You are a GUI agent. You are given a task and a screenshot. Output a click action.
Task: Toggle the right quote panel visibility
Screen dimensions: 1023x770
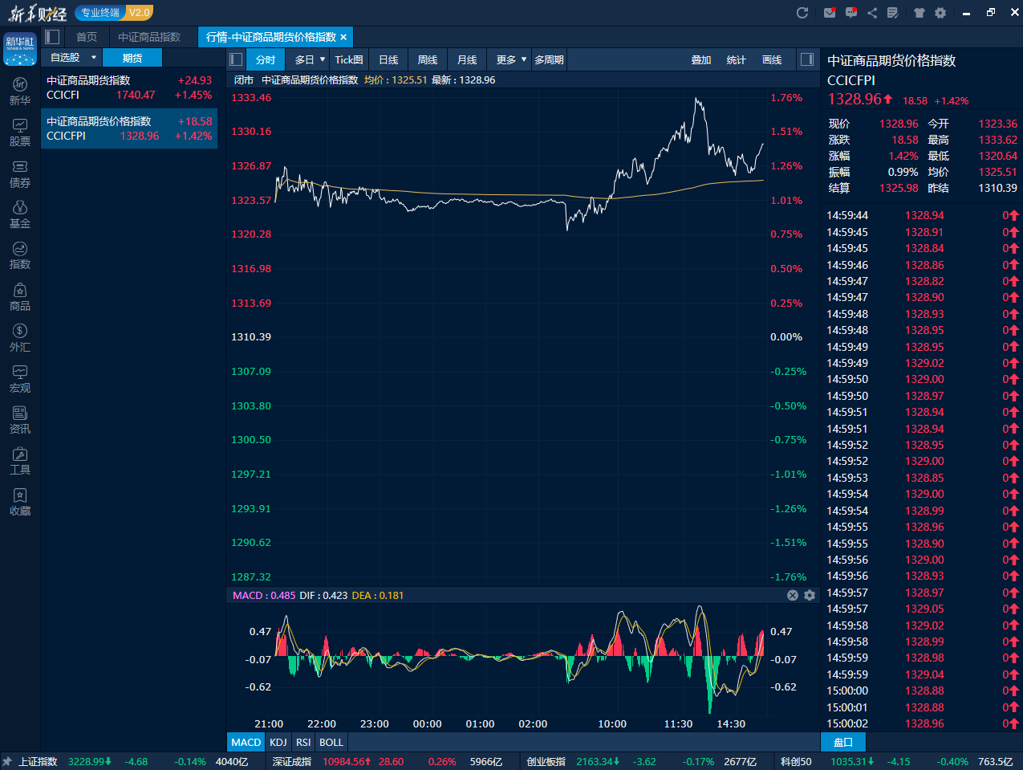tap(807, 59)
